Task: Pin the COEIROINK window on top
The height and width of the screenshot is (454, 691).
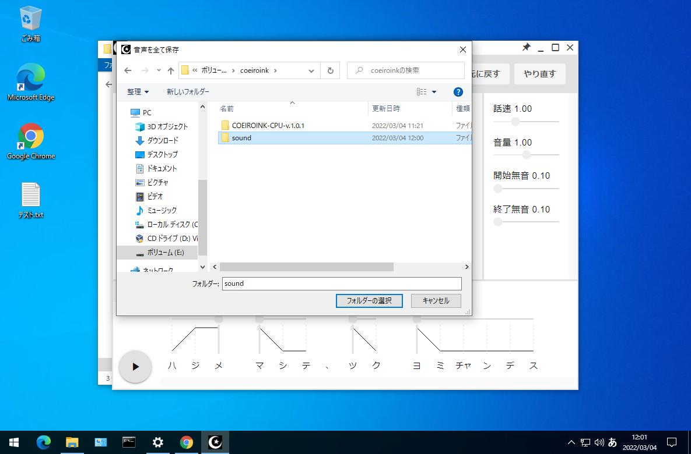Action: tap(526, 47)
